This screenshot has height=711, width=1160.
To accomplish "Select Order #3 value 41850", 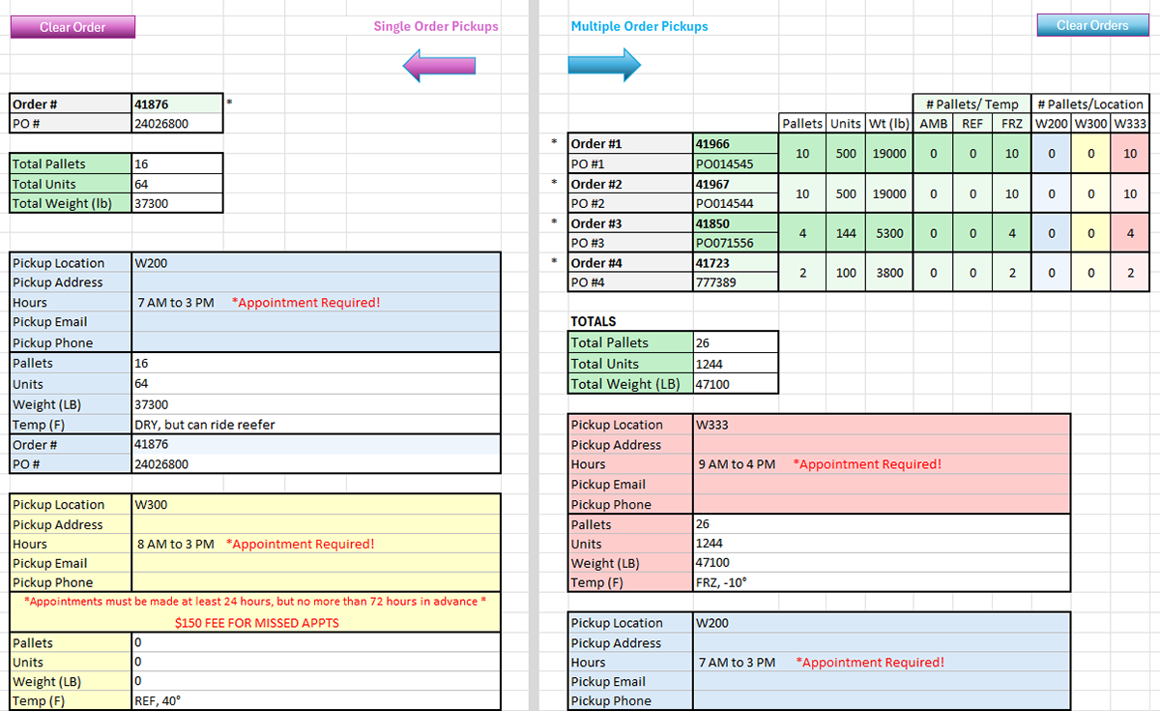I will (x=736, y=223).
